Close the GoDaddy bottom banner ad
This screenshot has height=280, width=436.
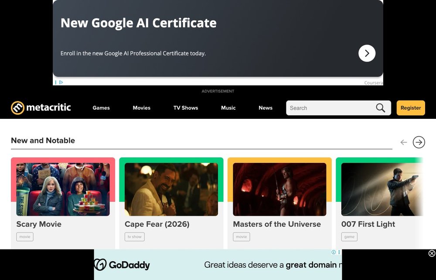[432, 253]
